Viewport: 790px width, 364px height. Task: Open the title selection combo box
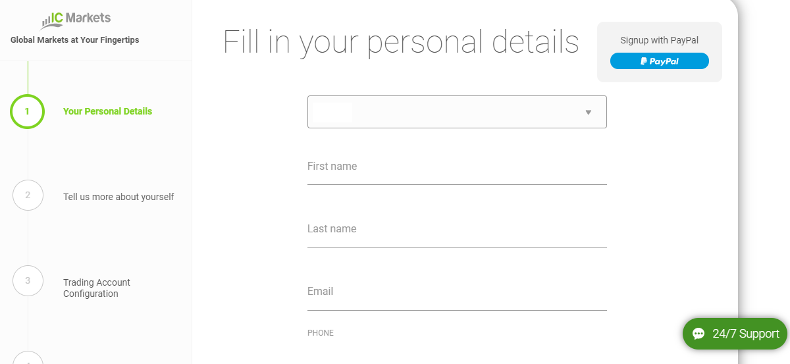click(457, 112)
